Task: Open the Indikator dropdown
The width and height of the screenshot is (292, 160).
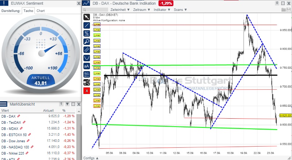Action: pyautogui.click(x=162, y=10)
